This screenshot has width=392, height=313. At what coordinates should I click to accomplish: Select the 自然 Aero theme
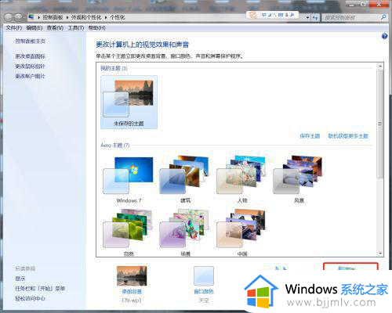click(129, 232)
